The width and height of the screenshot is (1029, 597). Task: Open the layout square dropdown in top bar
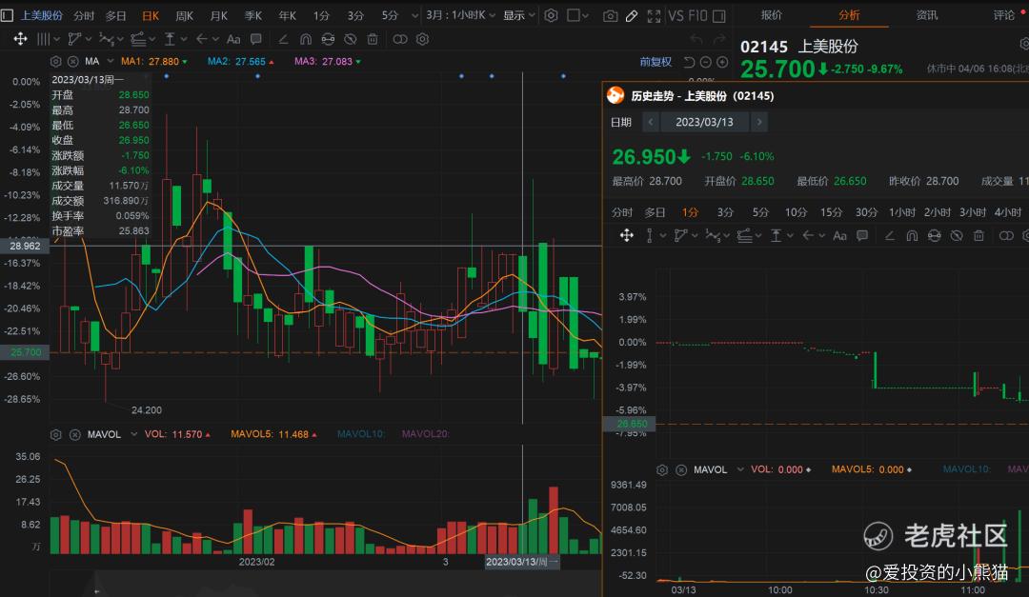tap(577, 15)
